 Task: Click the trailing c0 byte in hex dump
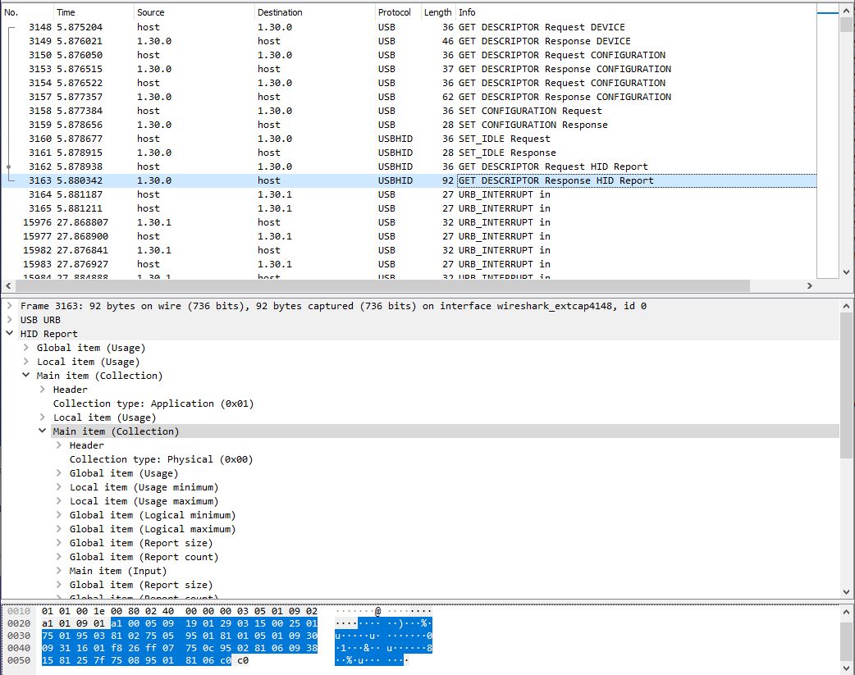tap(243, 660)
